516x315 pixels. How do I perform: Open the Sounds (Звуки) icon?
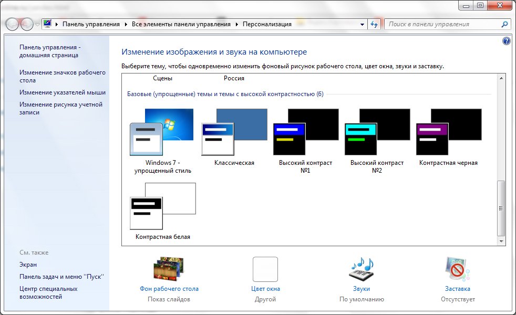point(362,269)
